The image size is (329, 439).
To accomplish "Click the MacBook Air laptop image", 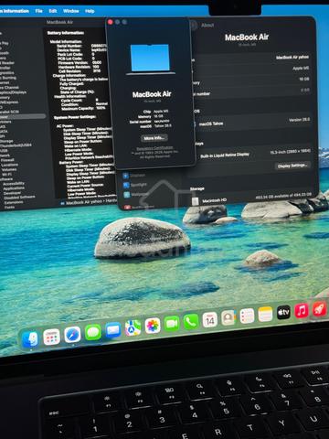I will point(150,59).
